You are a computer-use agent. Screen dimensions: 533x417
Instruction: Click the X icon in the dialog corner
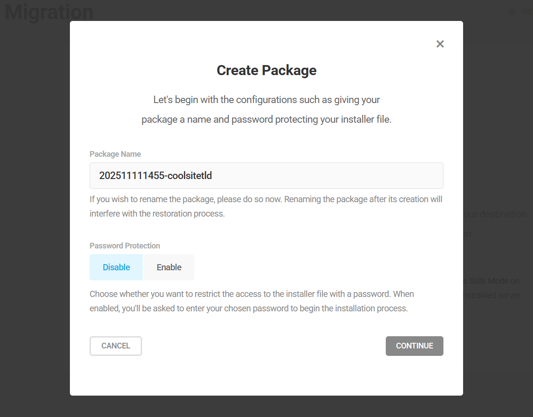point(440,44)
